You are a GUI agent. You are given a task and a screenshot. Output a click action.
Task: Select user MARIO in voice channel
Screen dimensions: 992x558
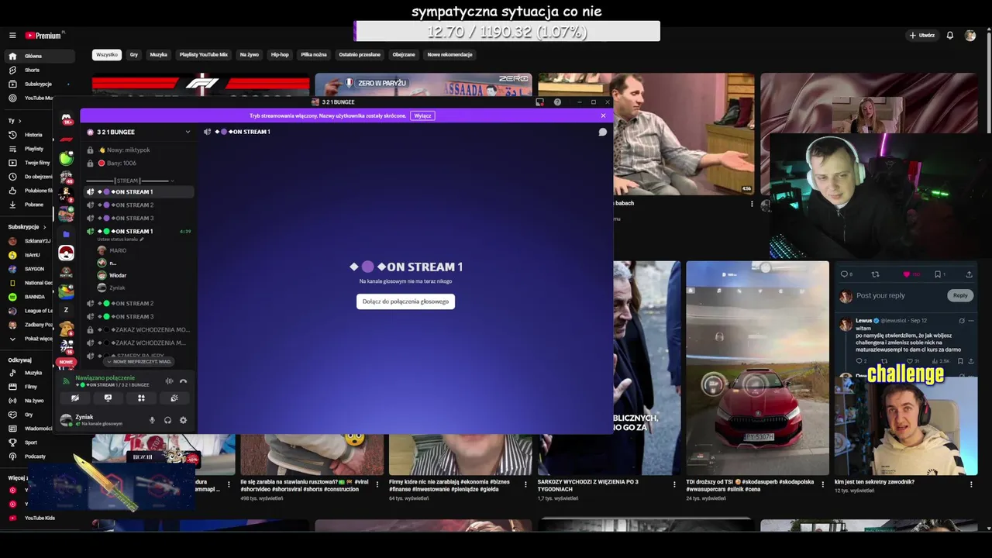pyautogui.click(x=118, y=250)
